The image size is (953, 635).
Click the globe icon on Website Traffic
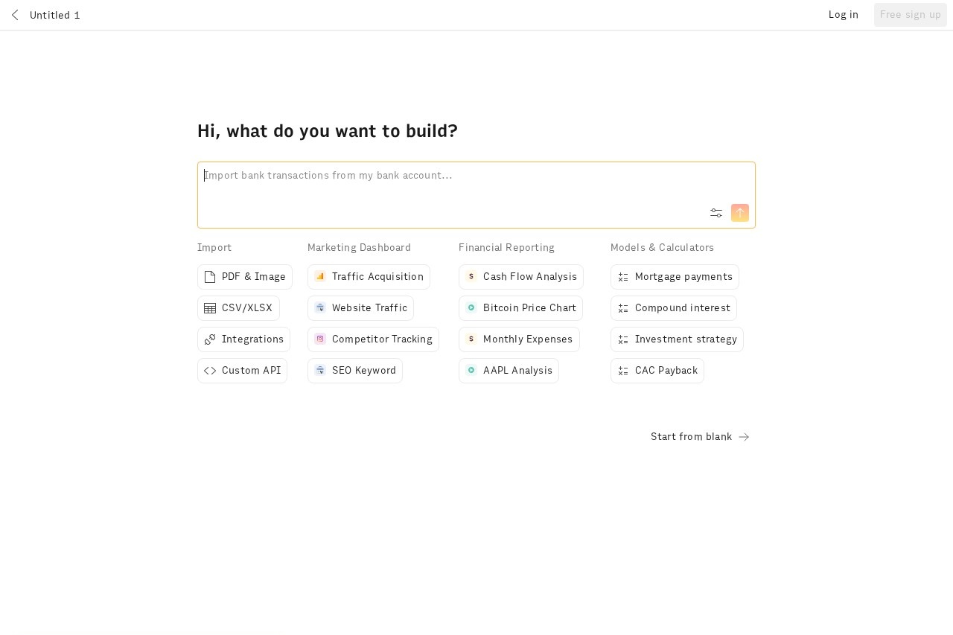320,307
